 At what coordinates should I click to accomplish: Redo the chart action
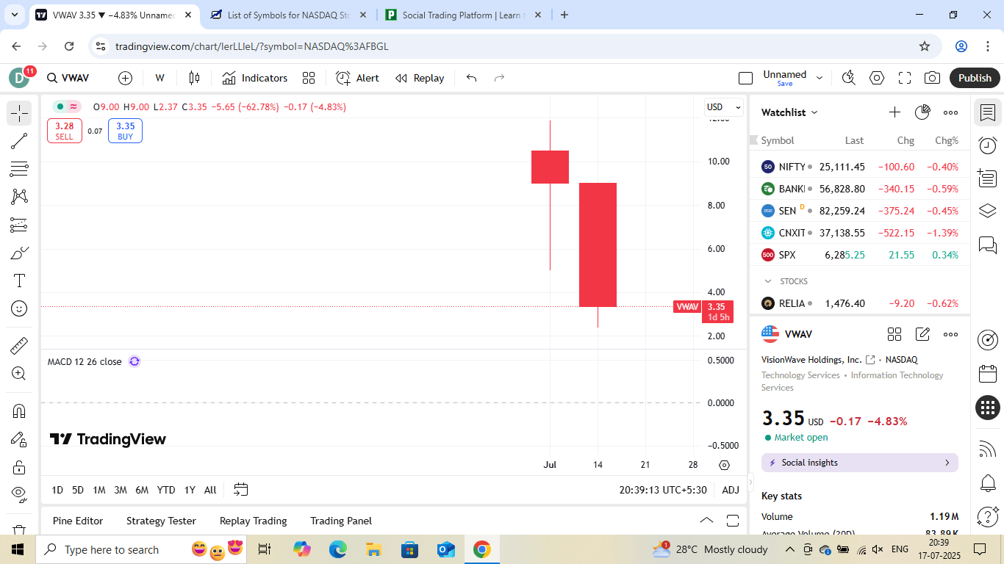pyautogui.click(x=500, y=78)
